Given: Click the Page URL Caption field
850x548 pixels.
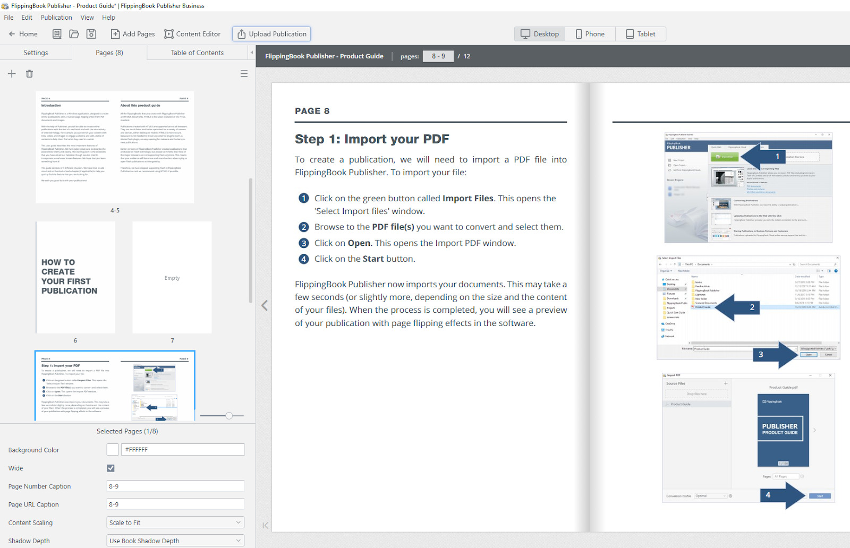Looking at the screenshot, I should (175, 504).
